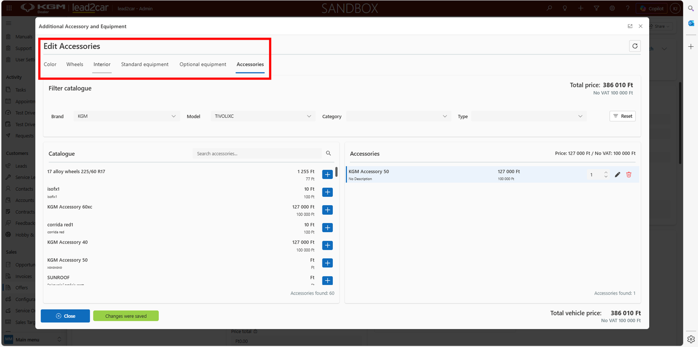Image resolution: width=698 pixels, height=347 pixels.
Task: Open the Optional equipment tab
Action: pos(203,64)
